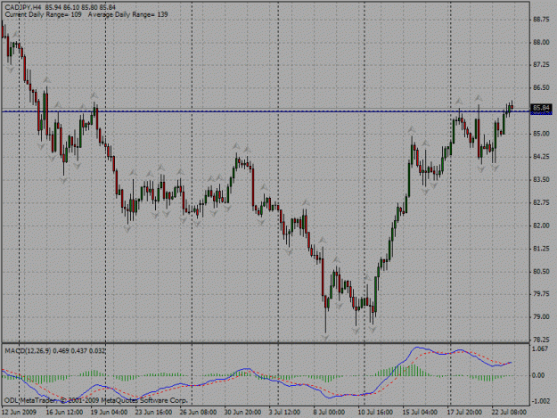Click the Current Daily Range= 109 label
This screenshot has width=557, height=418.
[43, 14]
